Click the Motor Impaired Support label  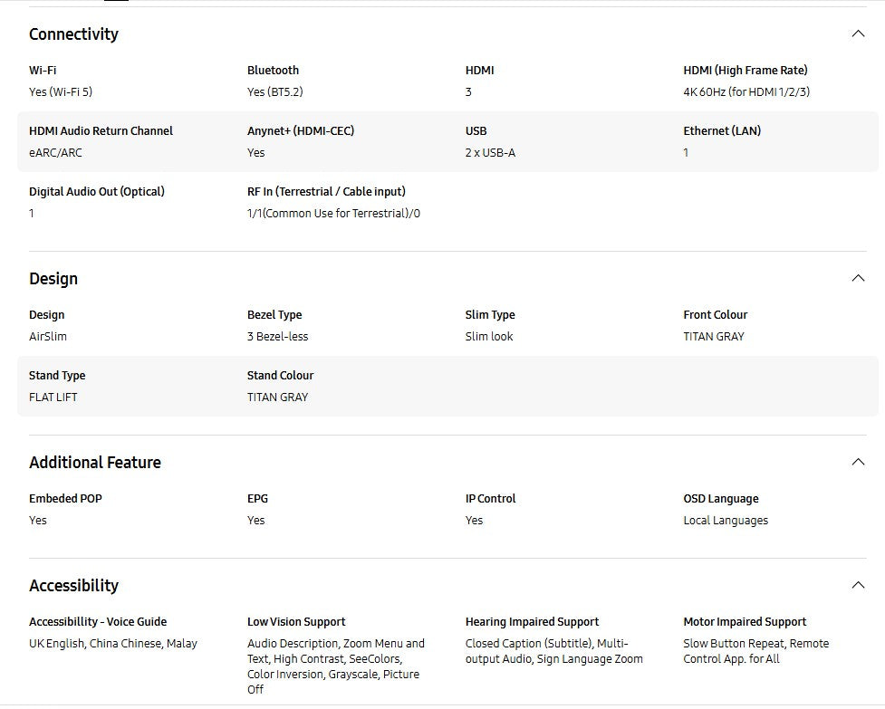click(x=745, y=622)
